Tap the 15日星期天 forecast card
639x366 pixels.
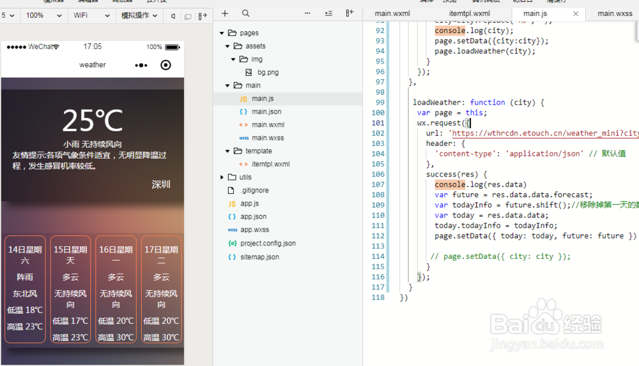point(70,289)
